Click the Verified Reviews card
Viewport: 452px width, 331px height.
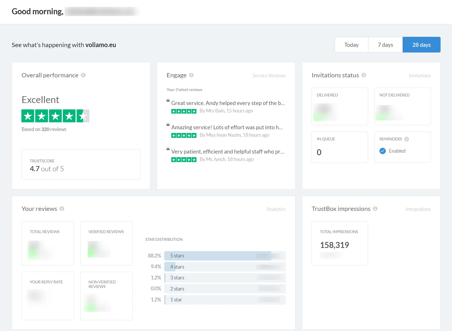click(x=107, y=243)
